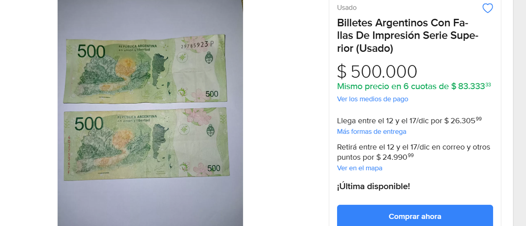Select the Billetes Argentinos listing title
Image resolution: width=526 pixels, height=226 pixels.
pyautogui.click(x=408, y=35)
